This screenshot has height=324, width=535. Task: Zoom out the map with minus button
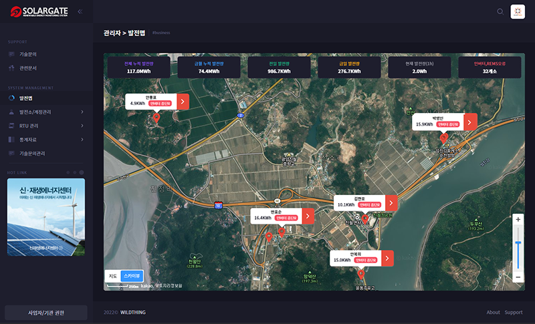(x=518, y=277)
